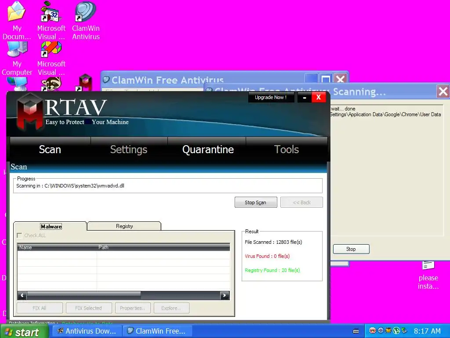Click the Path column header
Image resolution: width=450 pixels, height=338 pixels.
click(163, 247)
